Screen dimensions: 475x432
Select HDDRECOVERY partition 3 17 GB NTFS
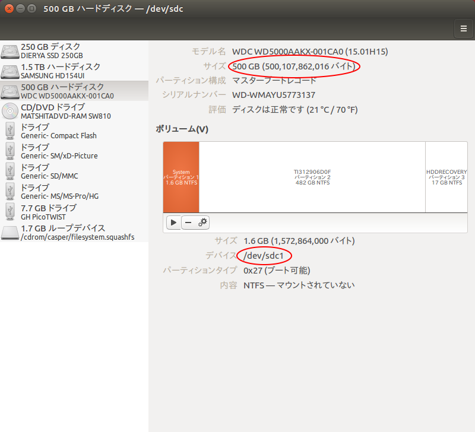tap(446, 177)
